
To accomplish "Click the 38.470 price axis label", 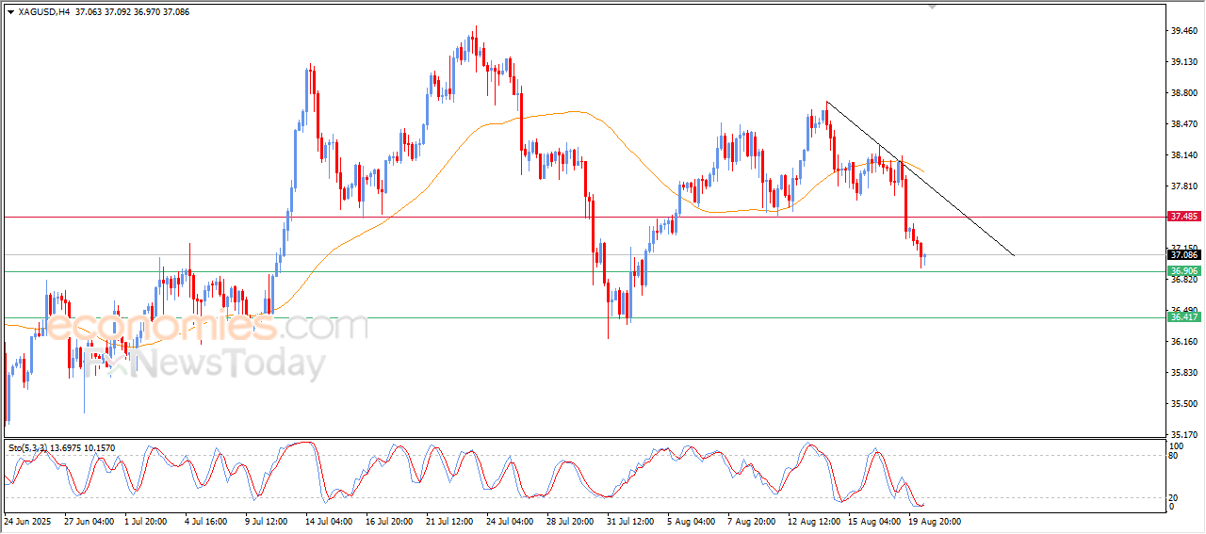I will click(1184, 123).
